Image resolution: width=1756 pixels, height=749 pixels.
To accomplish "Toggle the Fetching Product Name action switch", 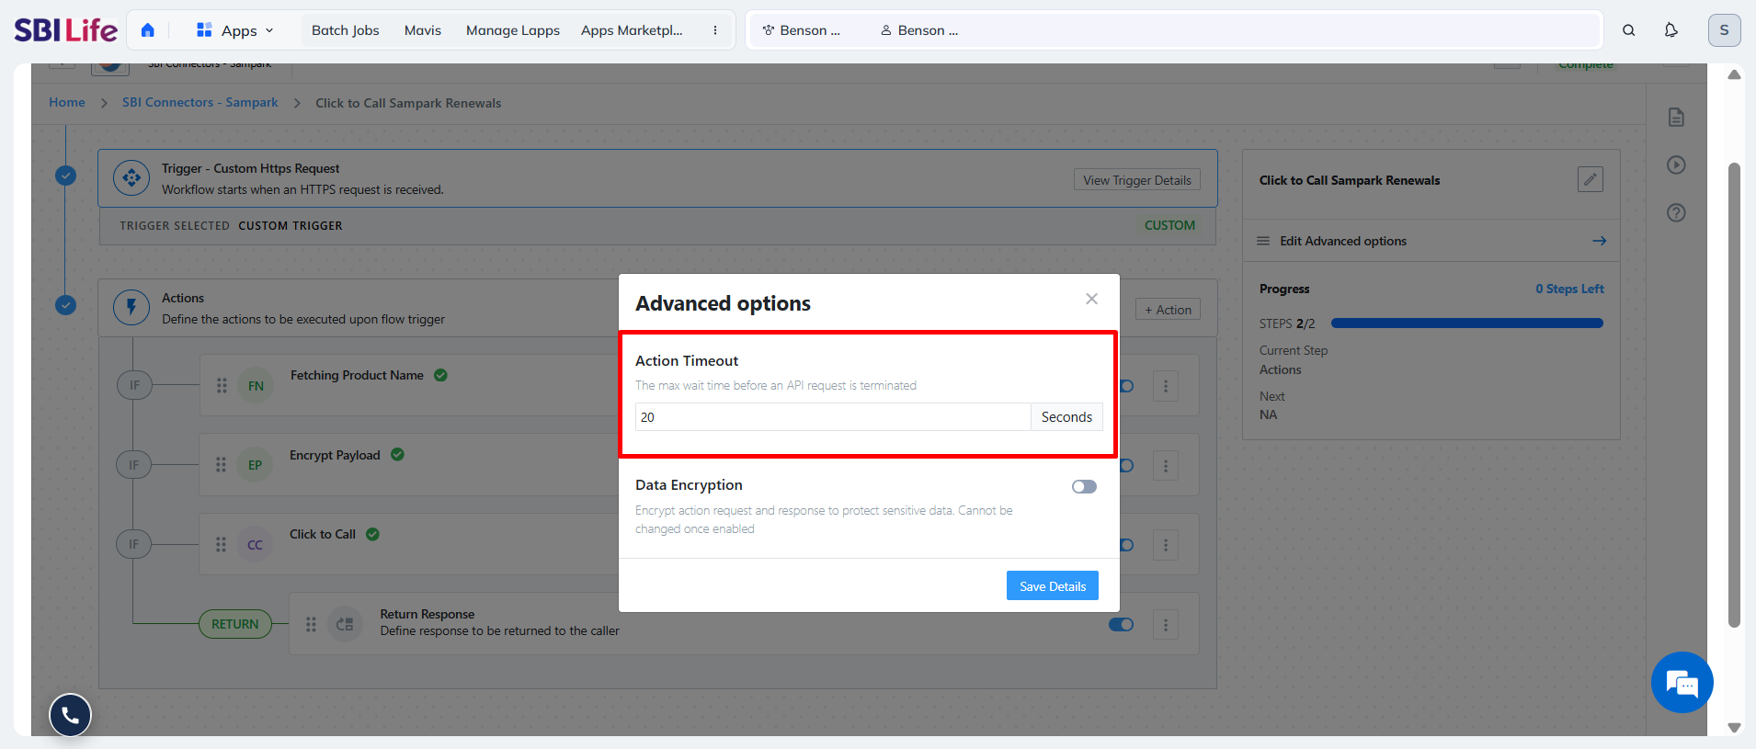I will coord(1126,386).
